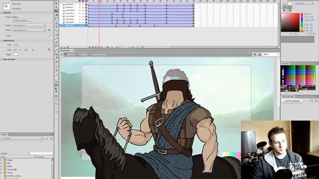Toggle lock dot of WallaceE19 layer

coord(83,10)
